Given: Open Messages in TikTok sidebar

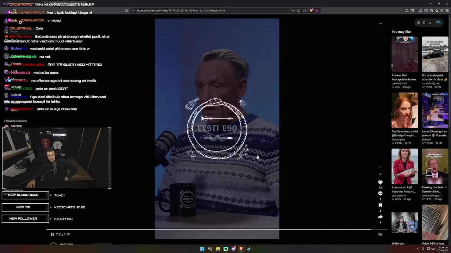Looking at the screenshot, I should tap(18, 79).
